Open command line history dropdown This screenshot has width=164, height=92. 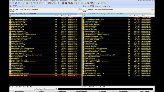(x=154, y=89)
